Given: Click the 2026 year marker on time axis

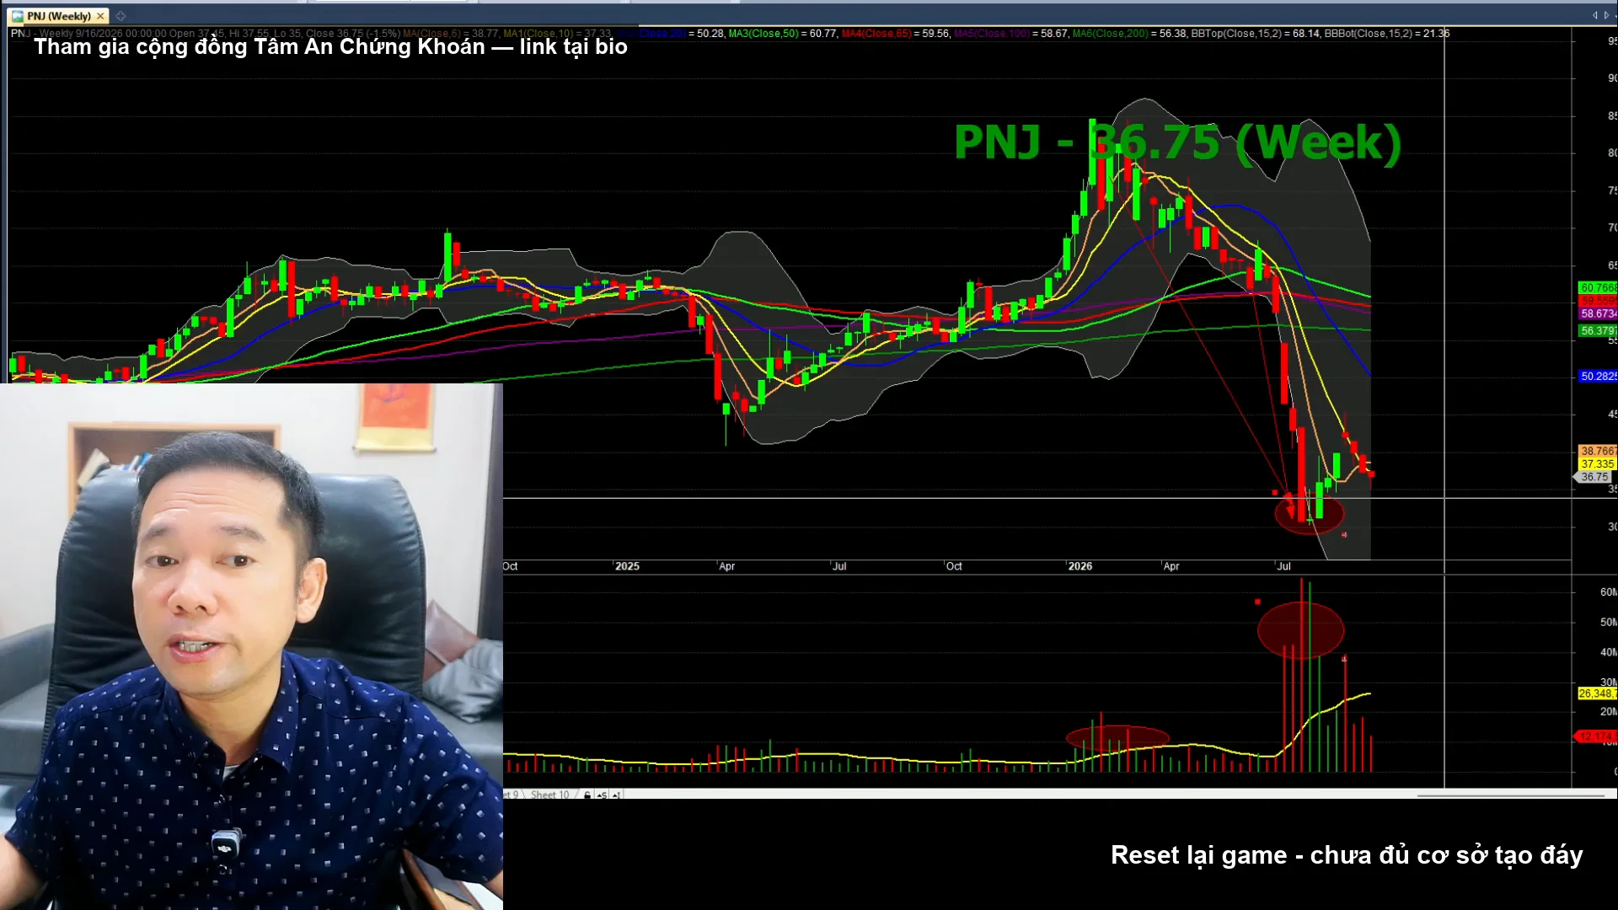Looking at the screenshot, I should (1080, 566).
